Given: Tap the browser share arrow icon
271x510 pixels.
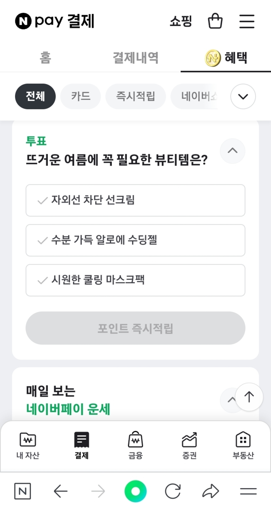Looking at the screenshot, I should point(211,491).
